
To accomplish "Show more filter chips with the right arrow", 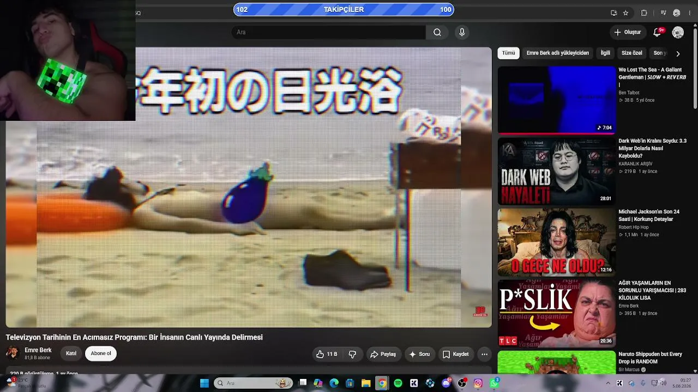I will click(x=678, y=53).
